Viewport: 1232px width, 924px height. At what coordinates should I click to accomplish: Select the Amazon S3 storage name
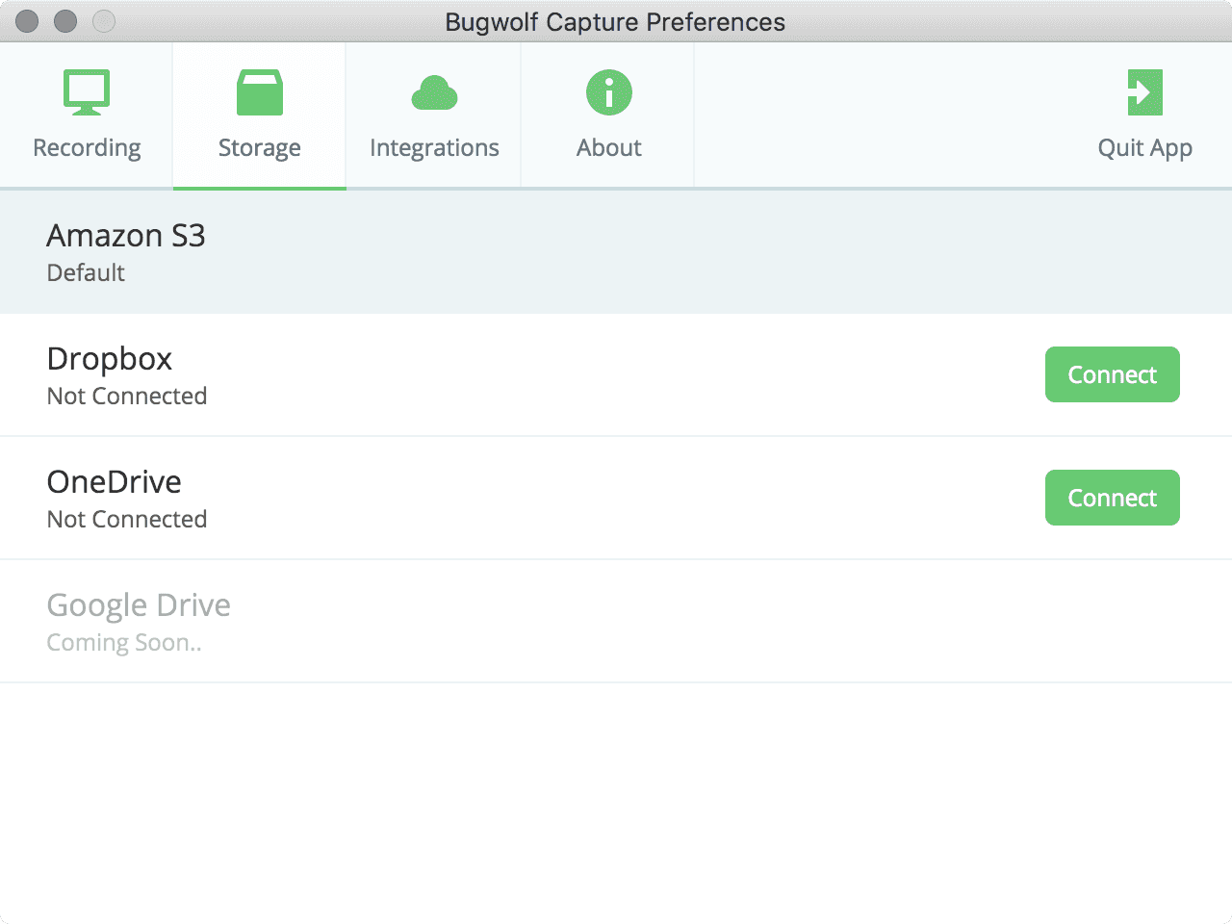[x=126, y=236]
